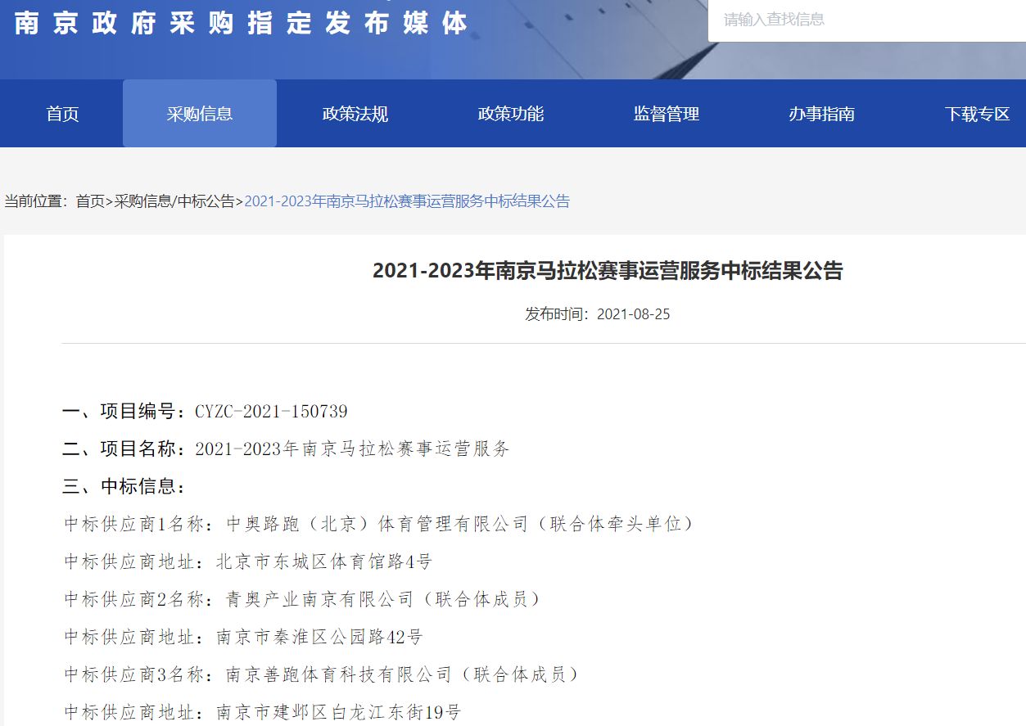The height and width of the screenshot is (726, 1026).
Task: Click 采购信息 in the breadcrumb path
Action: click(x=142, y=201)
